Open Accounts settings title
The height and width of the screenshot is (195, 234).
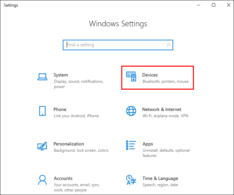(63, 179)
